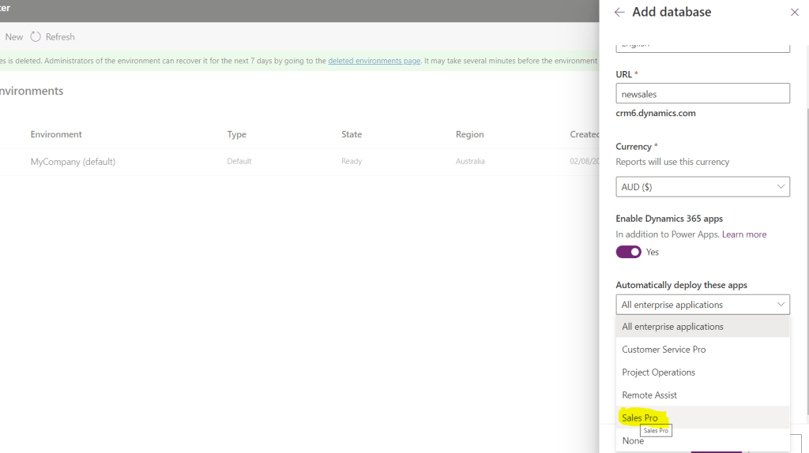Select None in the apps list

(x=633, y=441)
